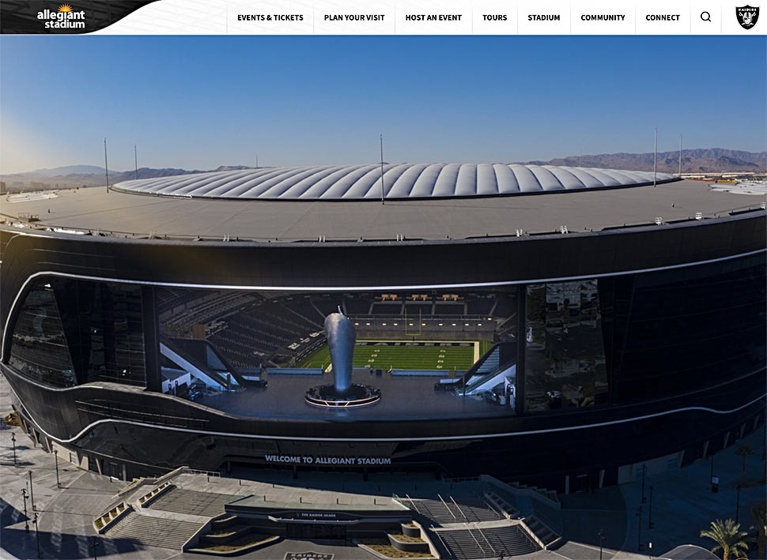Click the Allegiant Stadium logo
Screen dimensions: 767x560
[61, 16]
